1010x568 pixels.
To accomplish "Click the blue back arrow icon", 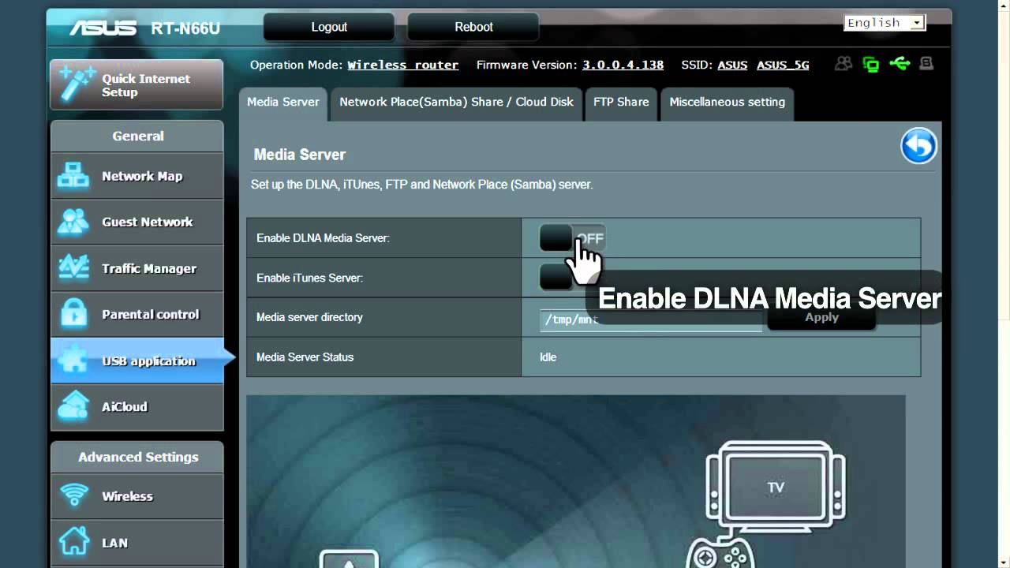I will tap(918, 146).
